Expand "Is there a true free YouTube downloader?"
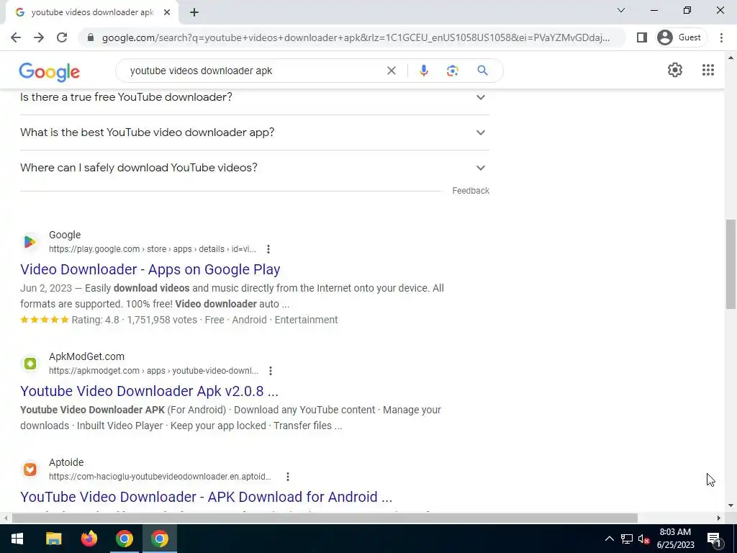Image resolution: width=737 pixels, height=553 pixels. pyautogui.click(x=254, y=97)
